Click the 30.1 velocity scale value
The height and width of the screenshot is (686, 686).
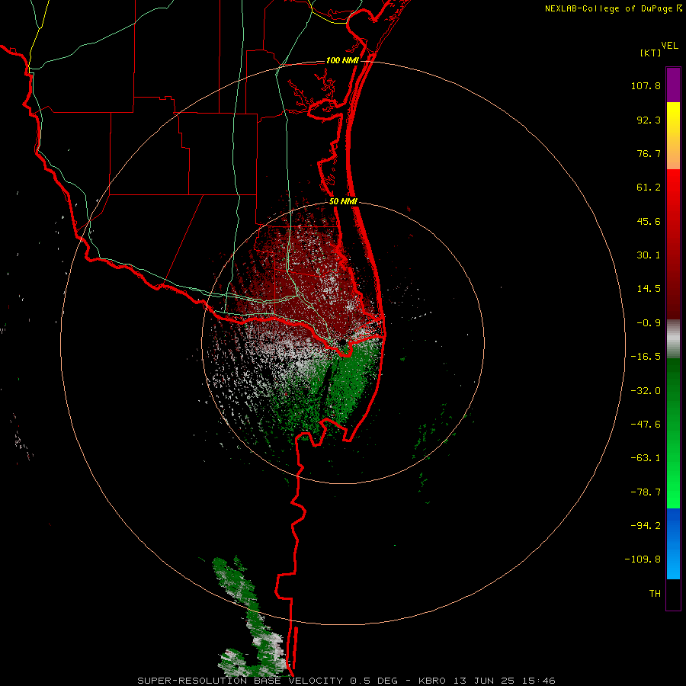click(649, 255)
